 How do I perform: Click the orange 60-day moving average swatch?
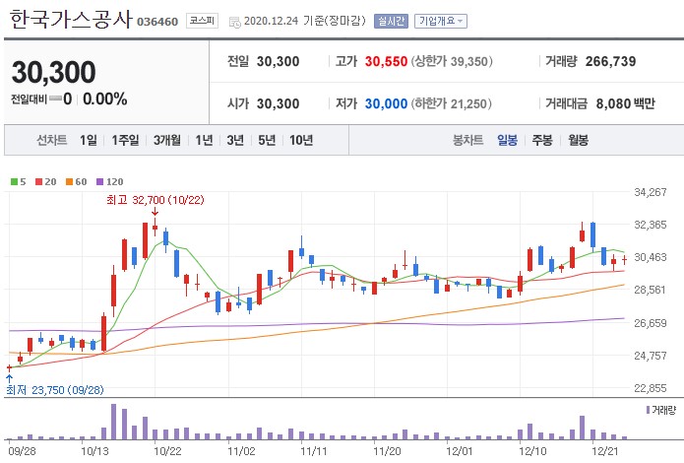tap(69, 181)
